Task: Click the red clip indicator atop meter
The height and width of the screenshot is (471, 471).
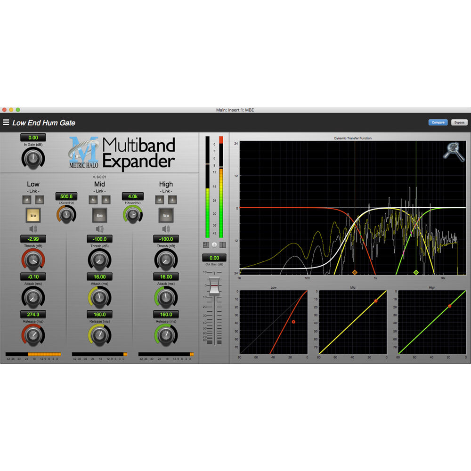Action: point(221,140)
